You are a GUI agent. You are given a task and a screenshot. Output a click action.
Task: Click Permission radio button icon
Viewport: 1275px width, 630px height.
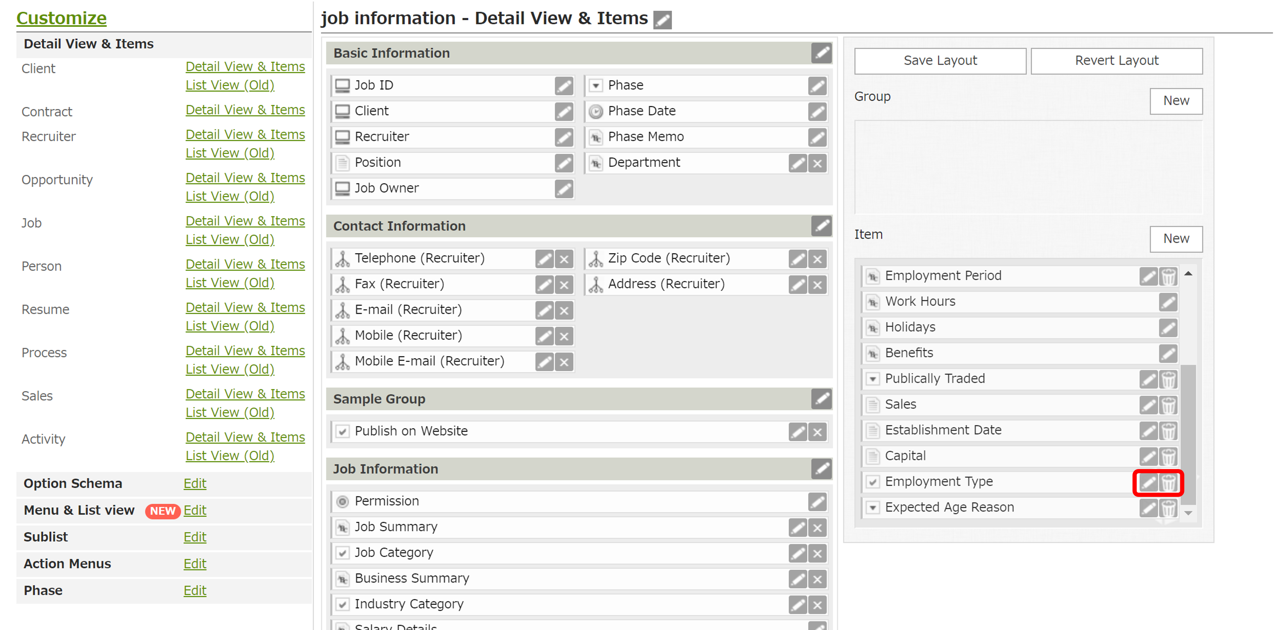342,501
